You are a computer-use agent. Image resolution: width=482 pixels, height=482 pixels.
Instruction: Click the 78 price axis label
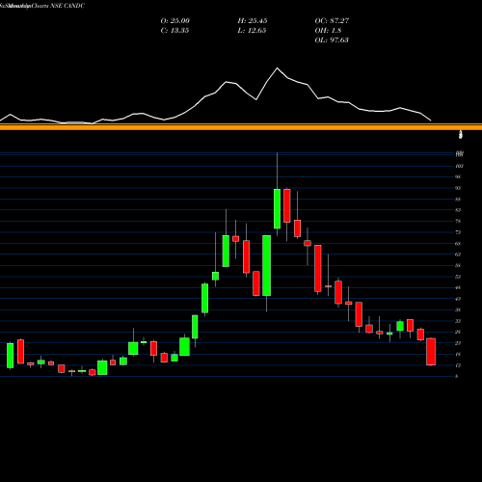(458, 221)
